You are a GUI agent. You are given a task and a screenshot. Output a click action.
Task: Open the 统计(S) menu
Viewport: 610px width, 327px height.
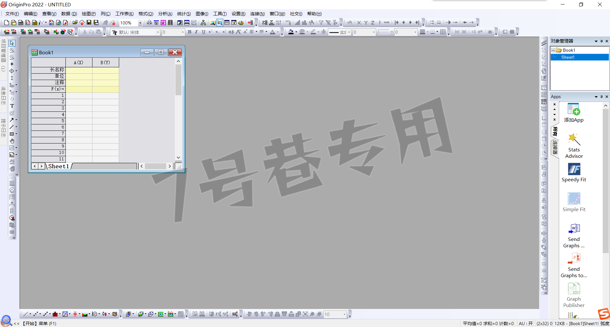(x=184, y=14)
